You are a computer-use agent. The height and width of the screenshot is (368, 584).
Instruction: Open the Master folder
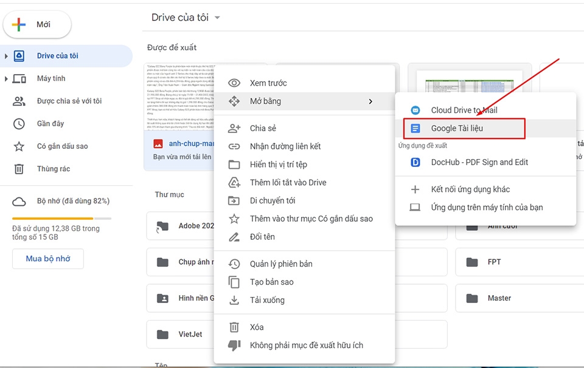point(520,298)
